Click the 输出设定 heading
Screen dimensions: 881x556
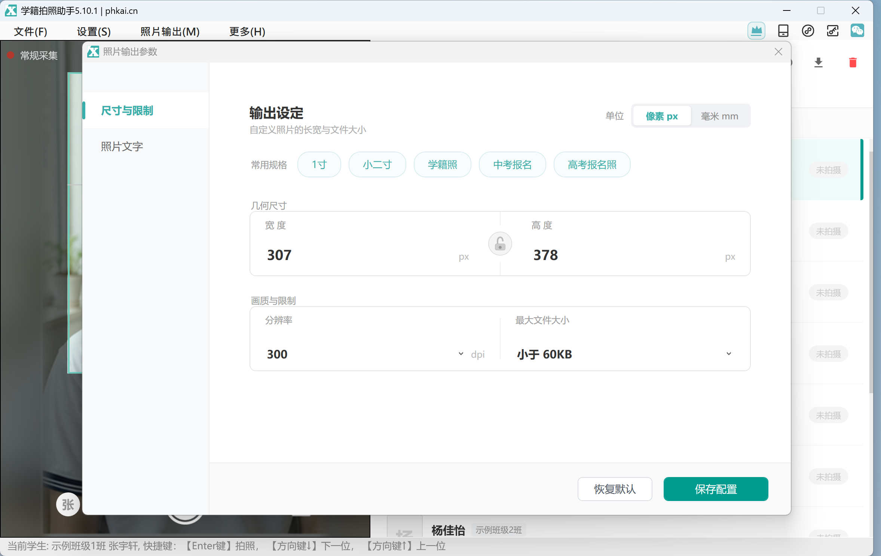point(276,113)
